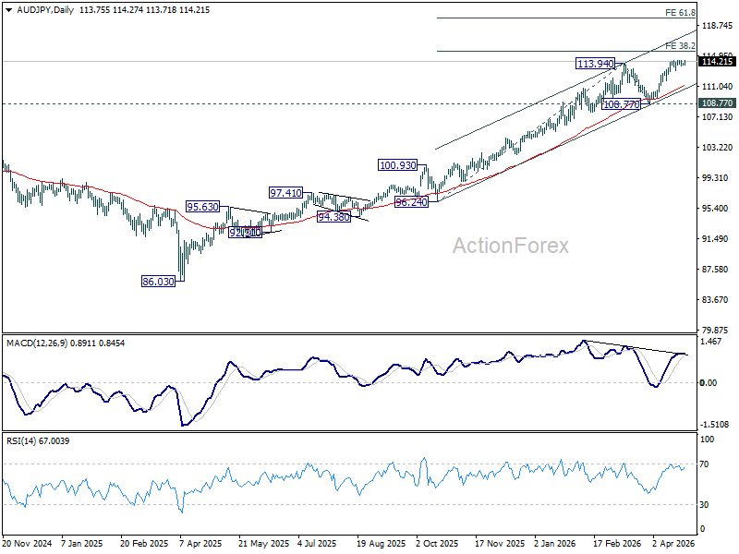This screenshot has height=554, width=739.
Task: Select the FE 38.2 projection label
Action: [x=680, y=45]
